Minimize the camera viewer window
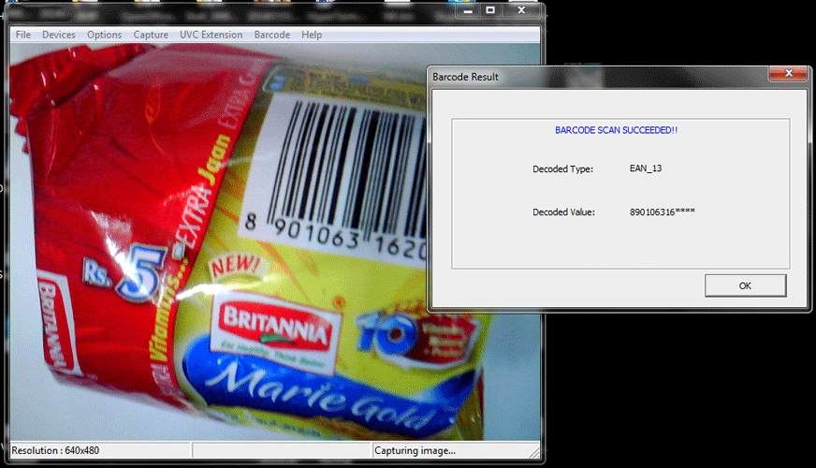This screenshot has width=816, height=468. pyautogui.click(x=468, y=10)
